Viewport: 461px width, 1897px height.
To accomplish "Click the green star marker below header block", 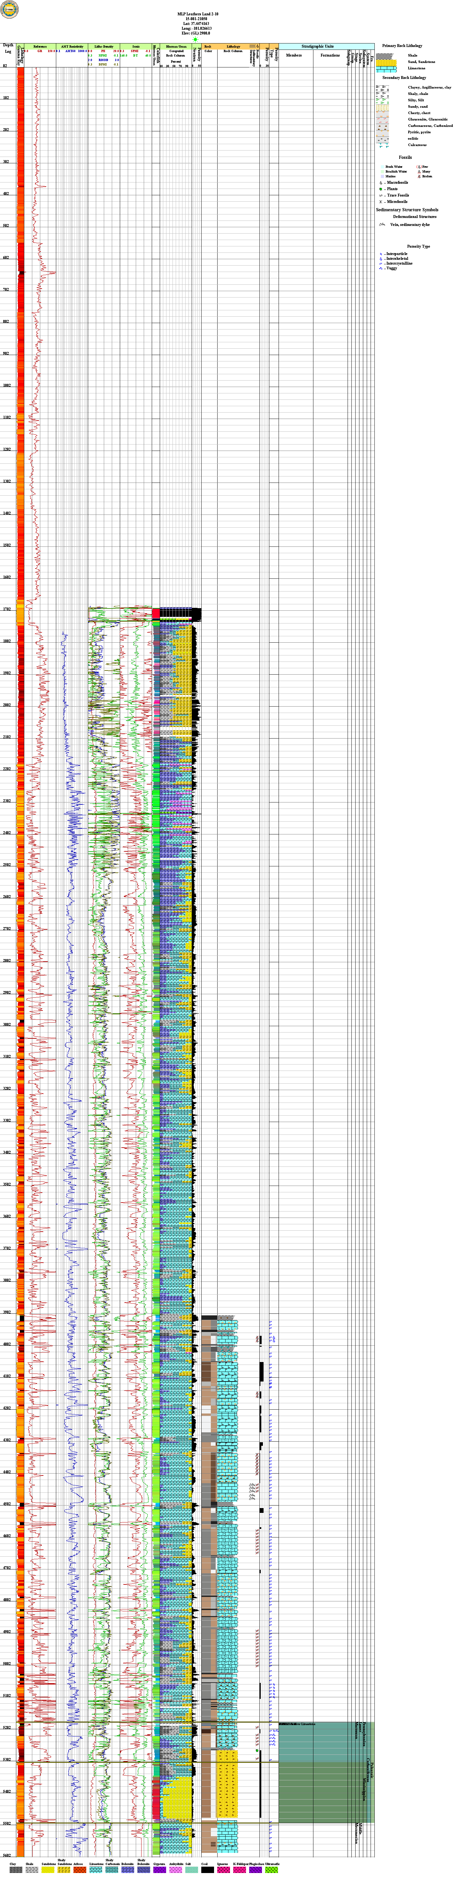I will click(195, 40).
